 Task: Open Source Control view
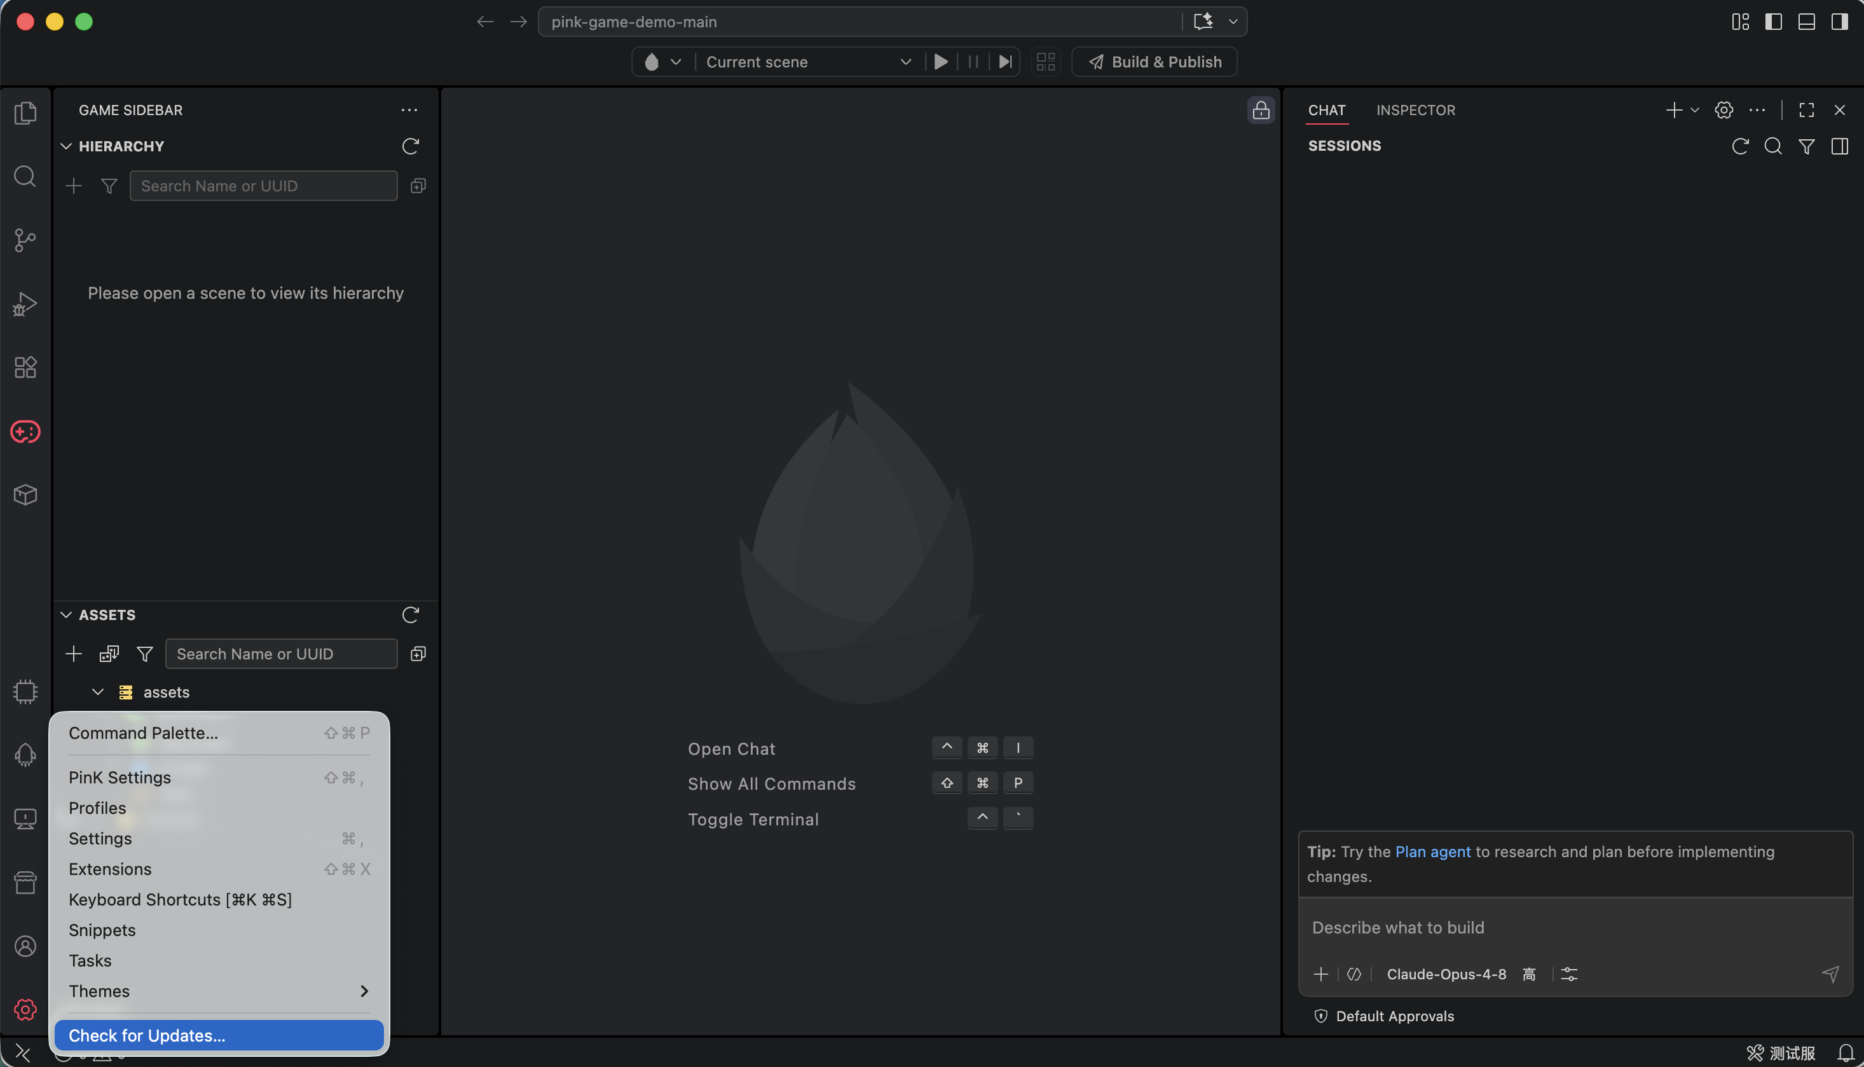25,240
